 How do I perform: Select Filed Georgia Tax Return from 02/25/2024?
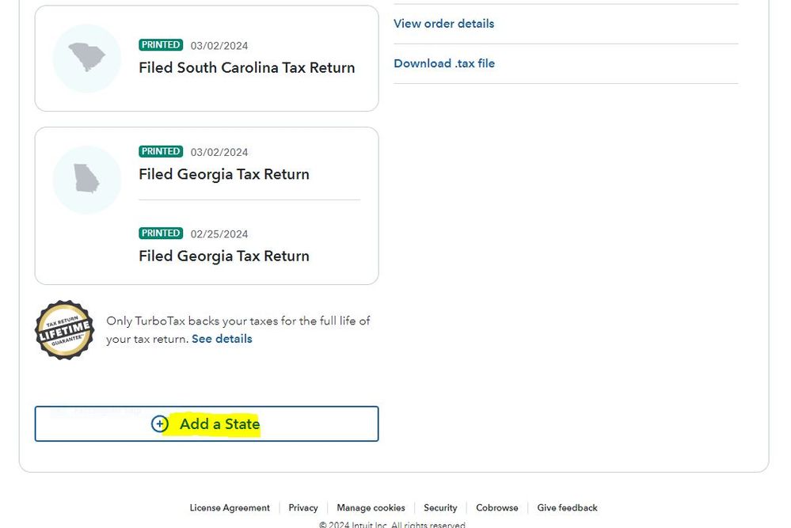(224, 256)
